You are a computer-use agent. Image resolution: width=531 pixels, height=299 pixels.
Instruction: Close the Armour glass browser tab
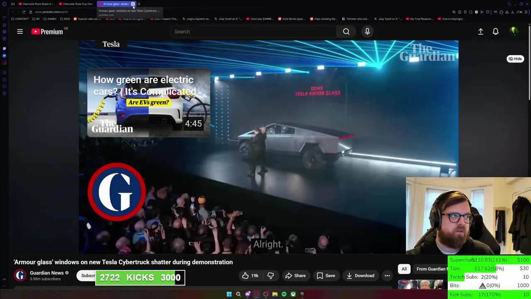(133, 4)
